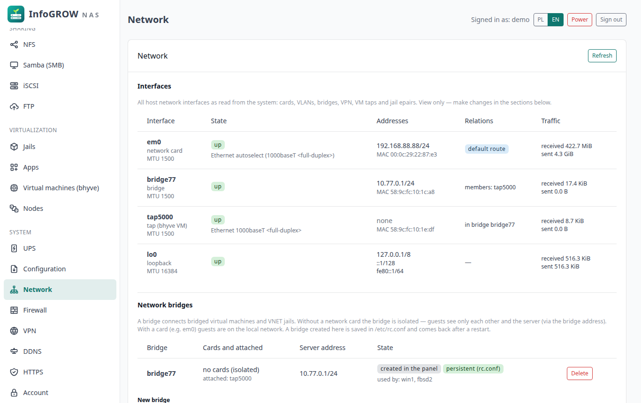Click the Firewall brick icon
The height and width of the screenshot is (403, 641).
14,310
